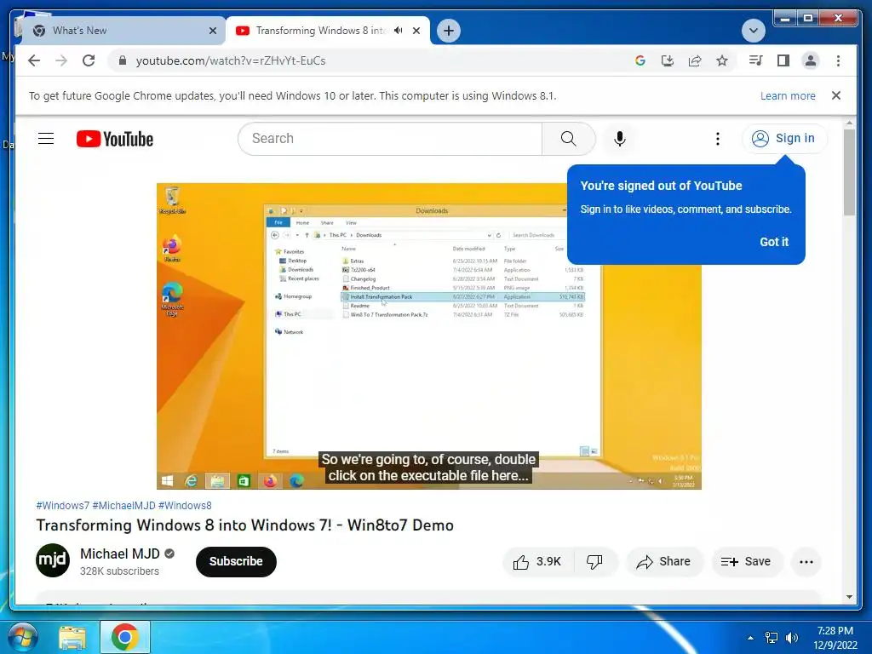872x654 pixels.
Task: Like the video with thumbs up
Action: 537,562
